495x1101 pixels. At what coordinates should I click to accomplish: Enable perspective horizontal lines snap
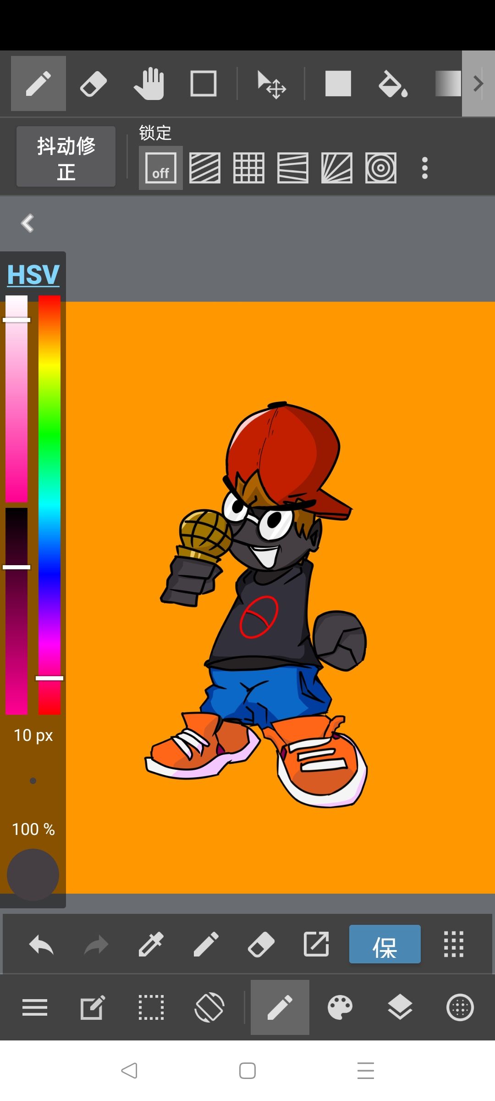tap(293, 168)
